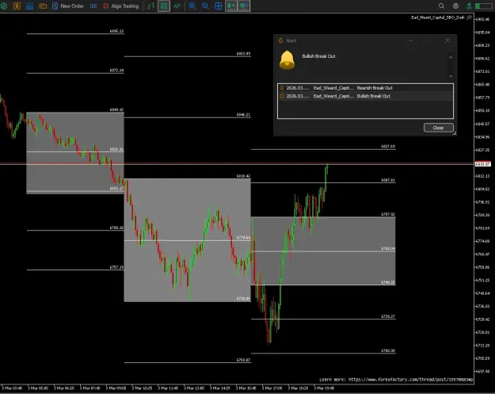Toggle chart shift from right edge
This screenshot has height=394, width=495.
tap(244, 6)
